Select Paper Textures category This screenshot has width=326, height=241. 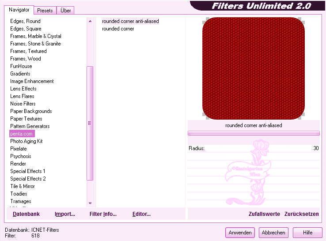click(26, 119)
